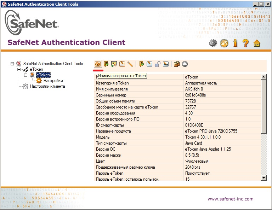Open Help via the question mark icon

click(245, 43)
